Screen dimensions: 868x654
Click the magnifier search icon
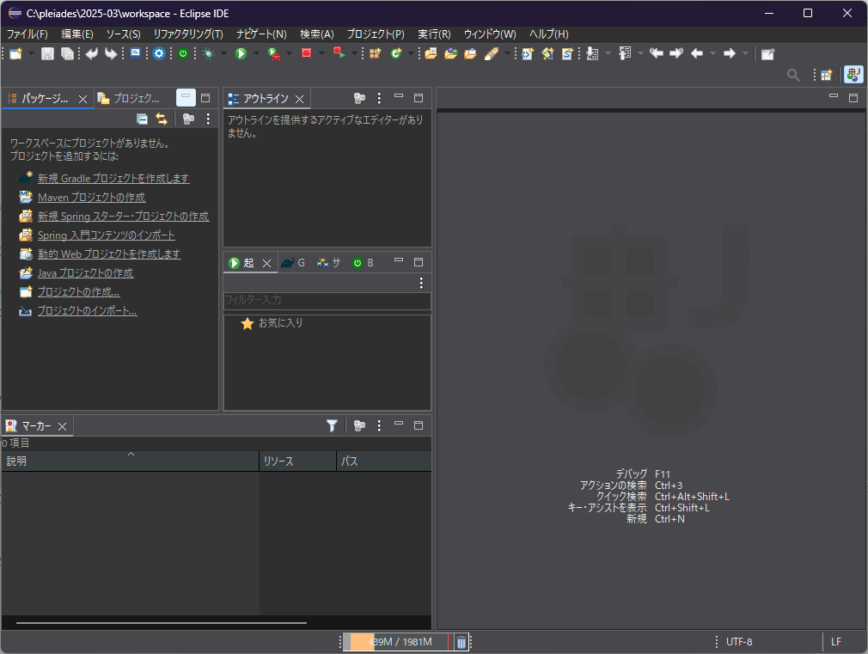click(793, 75)
